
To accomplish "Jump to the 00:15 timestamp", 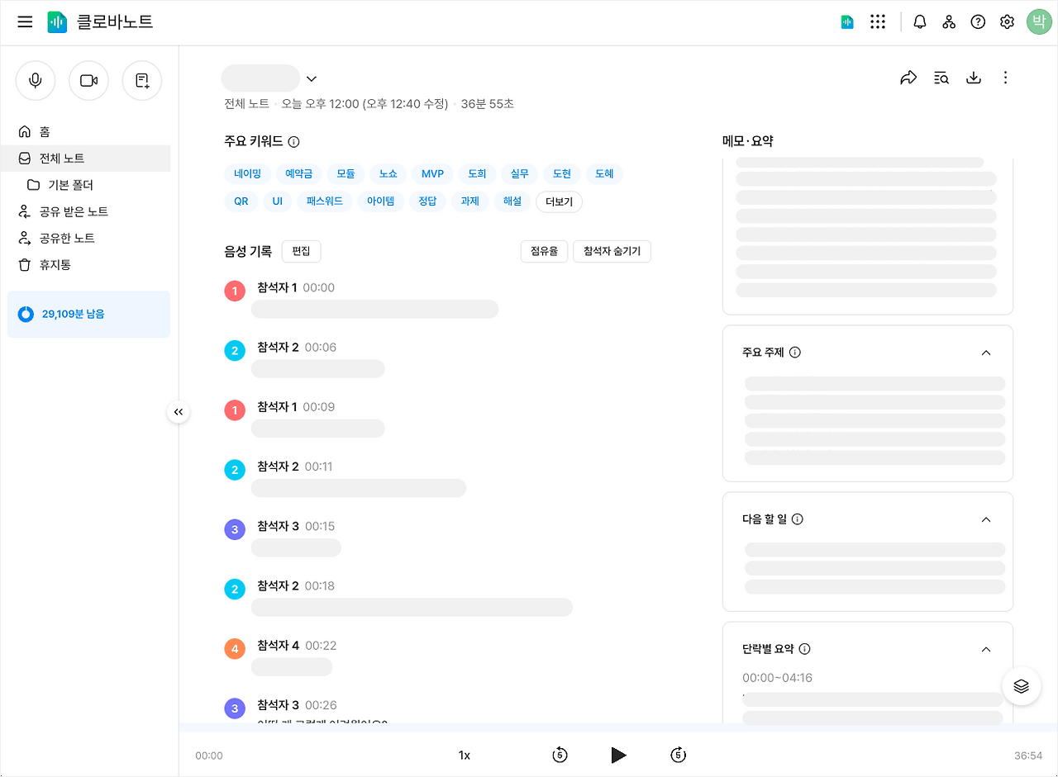I will pyautogui.click(x=320, y=526).
